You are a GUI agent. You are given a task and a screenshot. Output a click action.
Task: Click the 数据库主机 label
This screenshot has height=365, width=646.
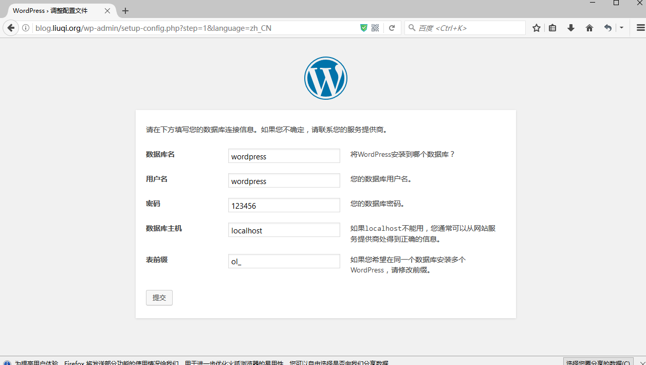tap(164, 228)
